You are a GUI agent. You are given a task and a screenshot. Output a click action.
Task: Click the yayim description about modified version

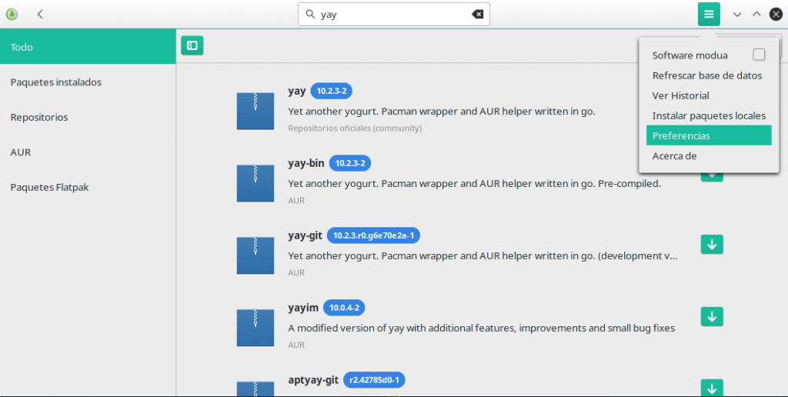(x=482, y=329)
